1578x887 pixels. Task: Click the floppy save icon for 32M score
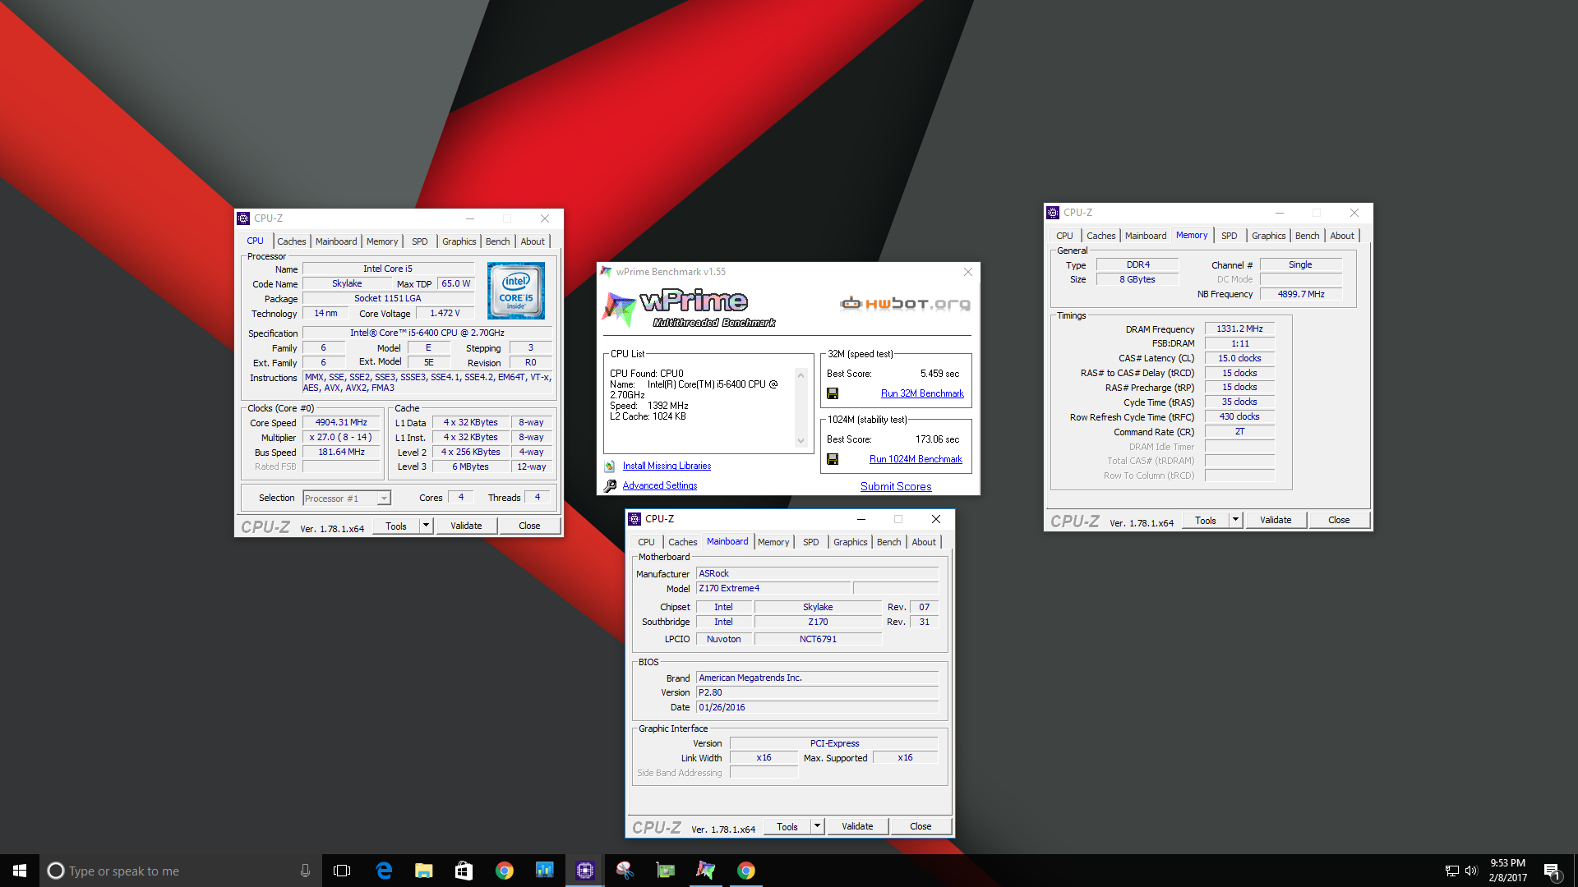(833, 393)
